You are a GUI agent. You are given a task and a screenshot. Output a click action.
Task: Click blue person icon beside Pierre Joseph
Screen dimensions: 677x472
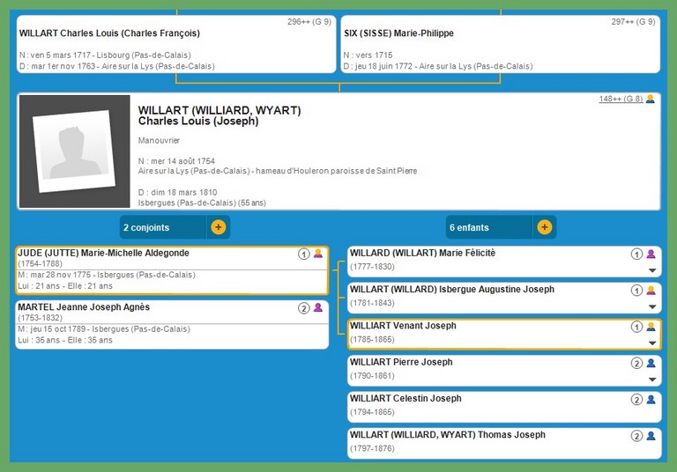click(x=651, y=363)
